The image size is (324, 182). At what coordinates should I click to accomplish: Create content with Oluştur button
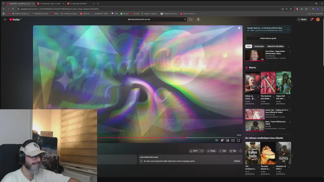pyautogui.click(x=302, y=19)
